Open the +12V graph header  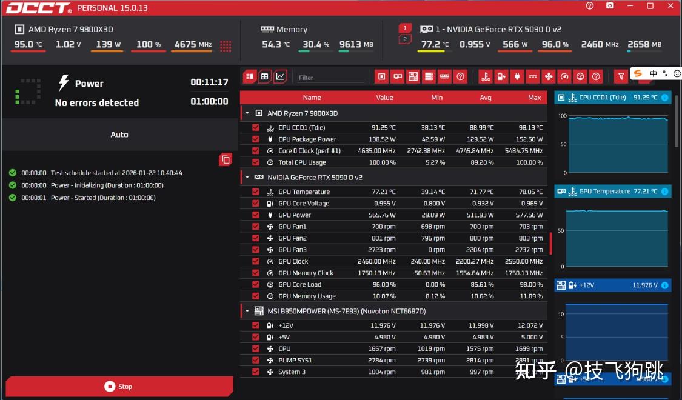coord(613,285)
